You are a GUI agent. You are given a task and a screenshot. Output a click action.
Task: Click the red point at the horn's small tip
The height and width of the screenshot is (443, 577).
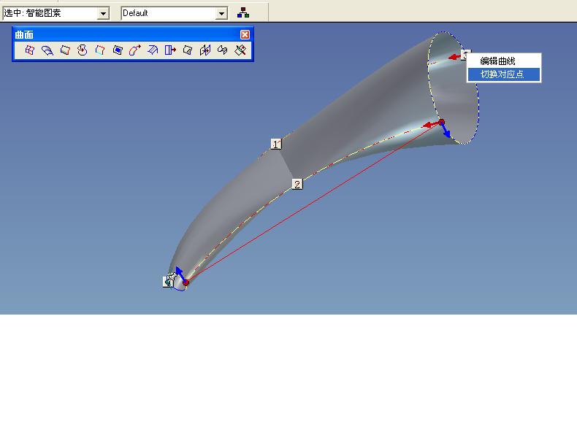tap(186, 282)
